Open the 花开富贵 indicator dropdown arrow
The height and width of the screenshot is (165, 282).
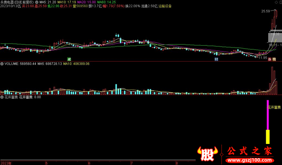[2, 97]
